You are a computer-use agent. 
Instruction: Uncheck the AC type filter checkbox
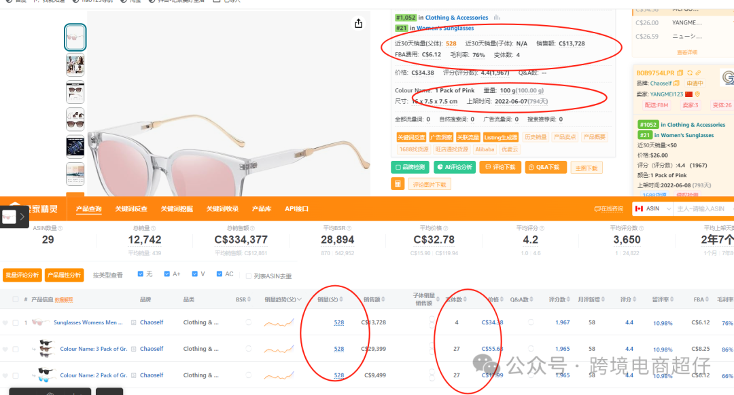point(220,274)
